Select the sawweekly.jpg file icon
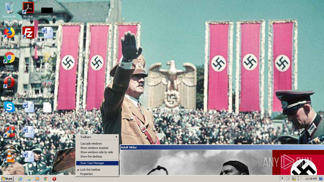Screen dimensions: 324x182 pos(47,12)
